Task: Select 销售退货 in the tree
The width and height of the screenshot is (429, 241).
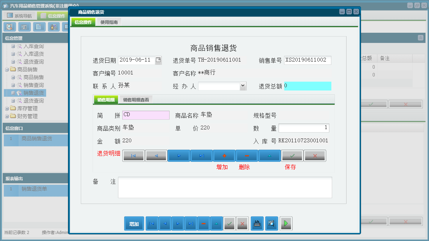Action: [33, 93]
